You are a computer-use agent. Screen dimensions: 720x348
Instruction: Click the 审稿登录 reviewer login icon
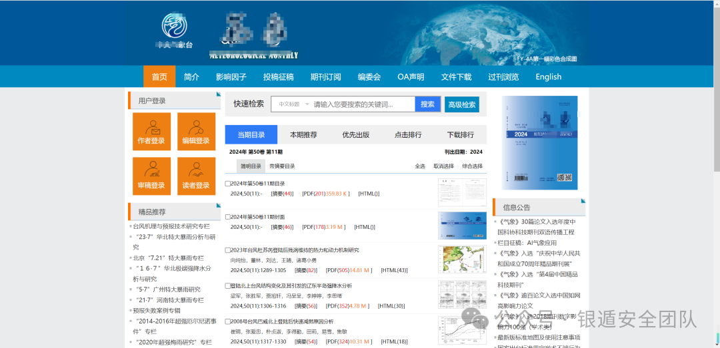pos(151,176)
